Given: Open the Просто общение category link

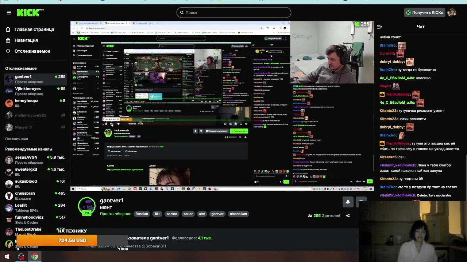Looking at the screenshot, I should tap(116, 214).
